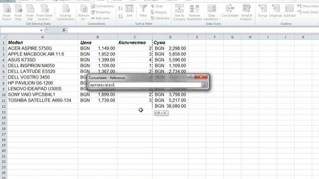Click the Subtotal button
The width and height of the screenshot is (319, 179).
pyautogui.click(x=289, y=11)
